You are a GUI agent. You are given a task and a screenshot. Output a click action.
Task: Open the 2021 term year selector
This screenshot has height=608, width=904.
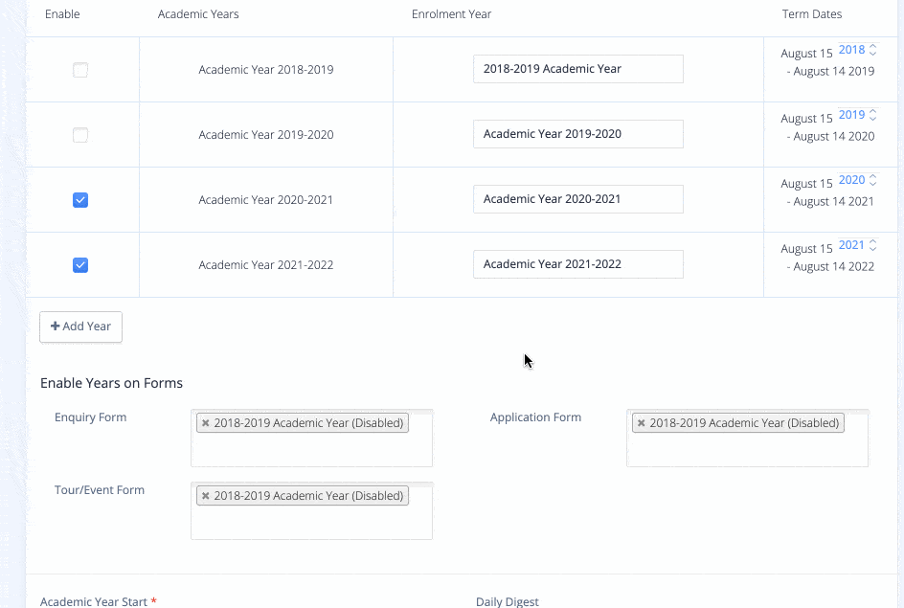(x=857, y=245)
